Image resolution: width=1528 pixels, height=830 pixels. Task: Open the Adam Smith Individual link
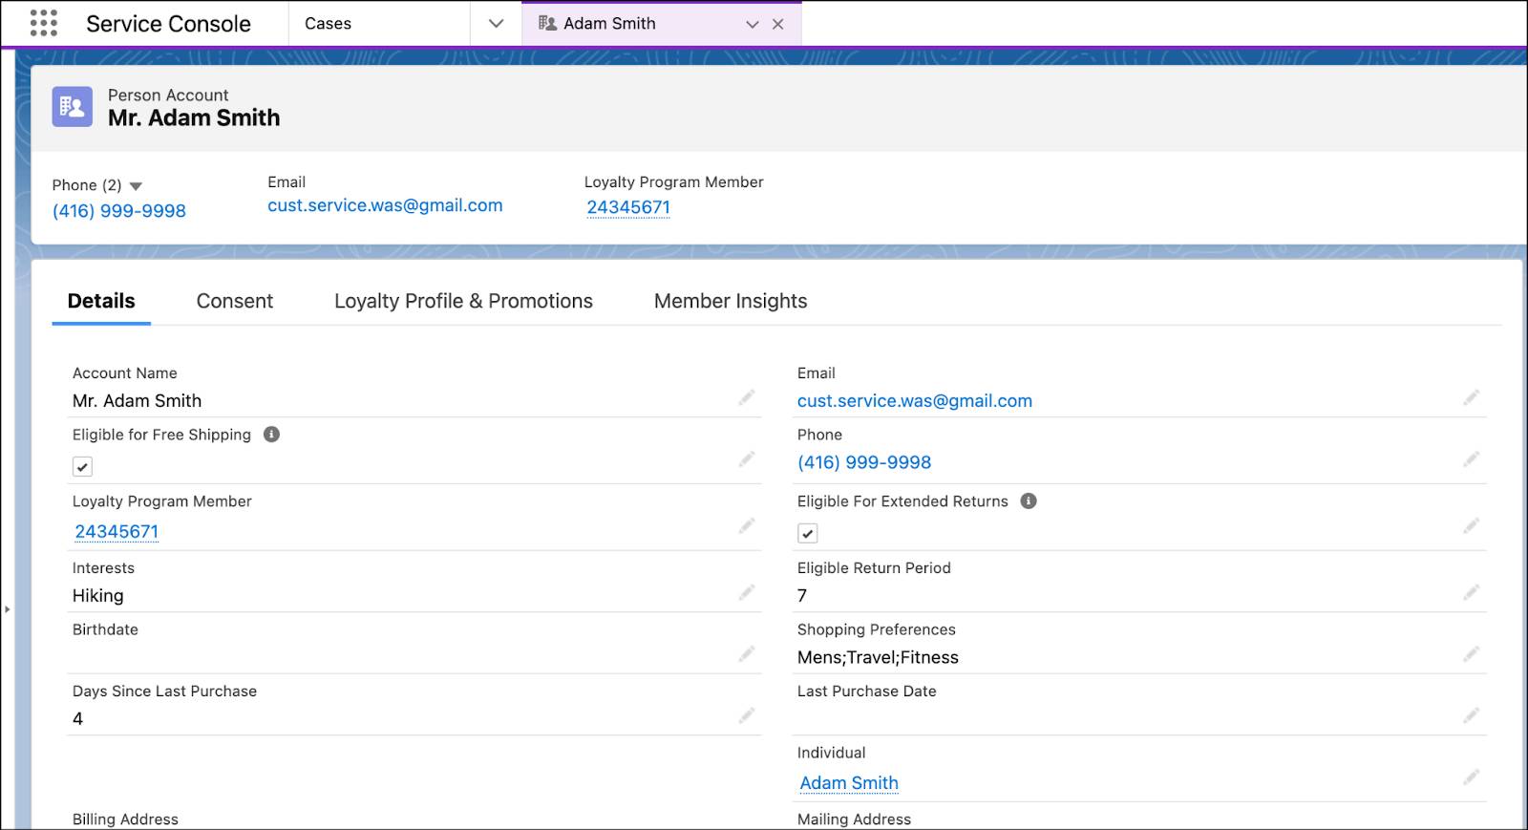click(x=849, y=783)
